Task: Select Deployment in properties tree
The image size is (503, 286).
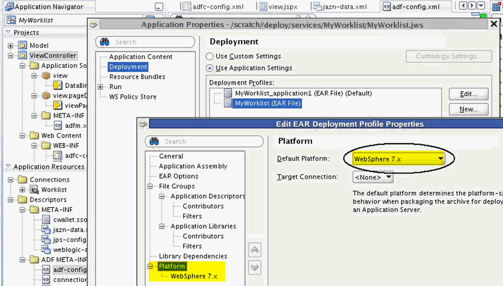Action: [128, 67]
